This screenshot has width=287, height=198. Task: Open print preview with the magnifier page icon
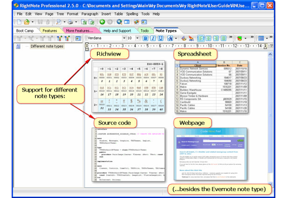click(59, 22)
